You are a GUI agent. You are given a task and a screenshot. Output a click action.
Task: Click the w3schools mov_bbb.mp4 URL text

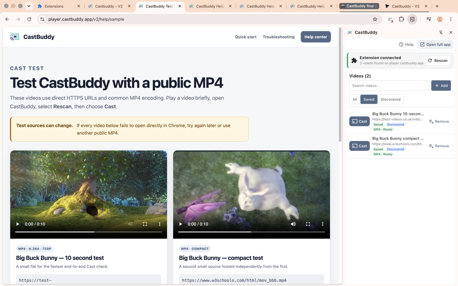point(234,280)
